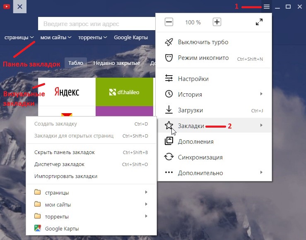Click the Дополнения add-ons icon
306x240 pixels.
pyautogui.click(x=169, y=141)
